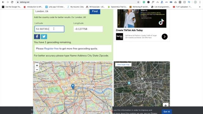The image size is (203, 114).
Task: Go back using the browser back arrow
Action: point(3,2)
